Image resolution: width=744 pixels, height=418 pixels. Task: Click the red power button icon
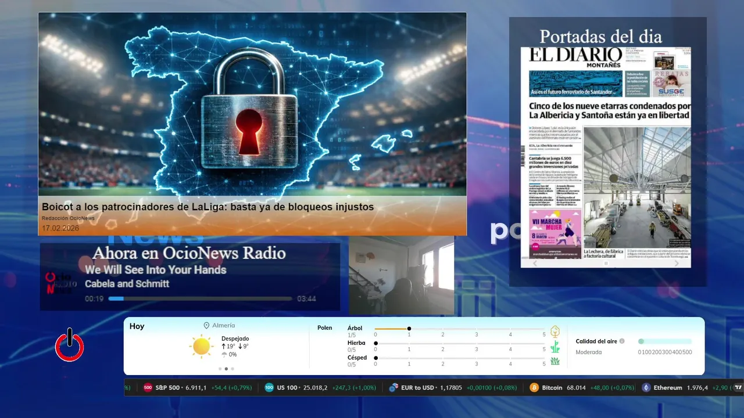pyautogui.click(x=69, y=345)
